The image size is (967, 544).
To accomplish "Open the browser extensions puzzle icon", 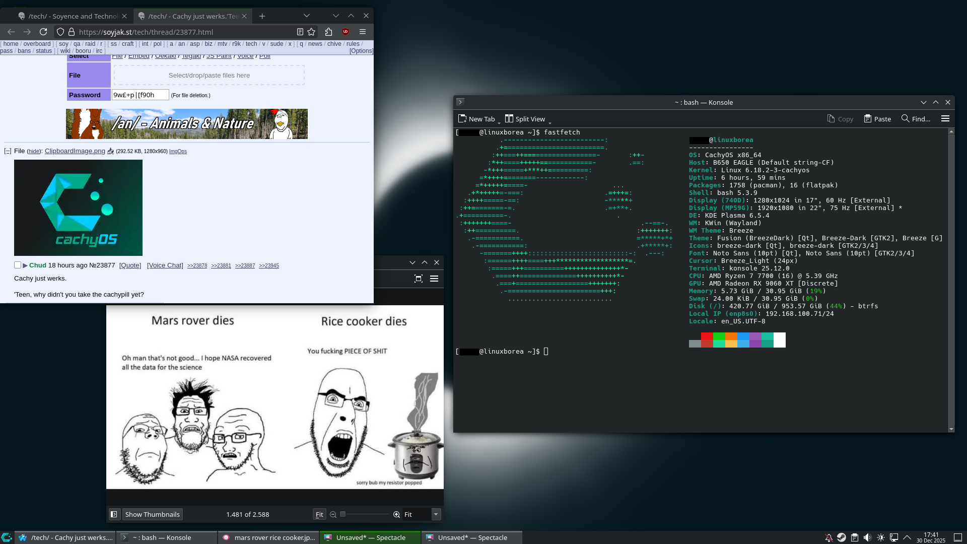I will pyautogui.click(x=328, y=32).
